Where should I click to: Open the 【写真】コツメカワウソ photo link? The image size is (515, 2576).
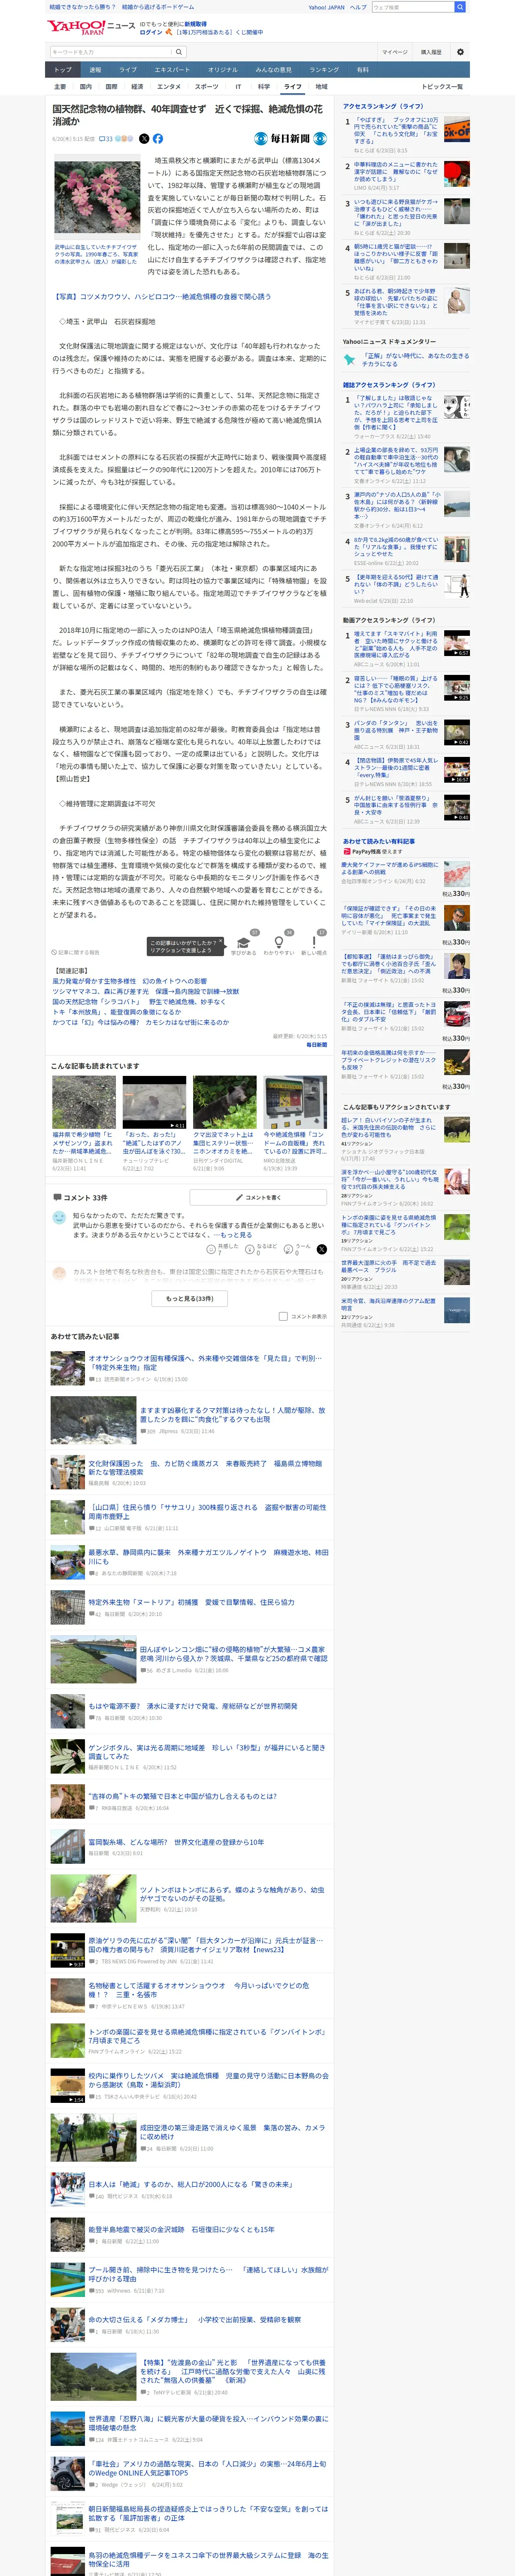point(162,297)
